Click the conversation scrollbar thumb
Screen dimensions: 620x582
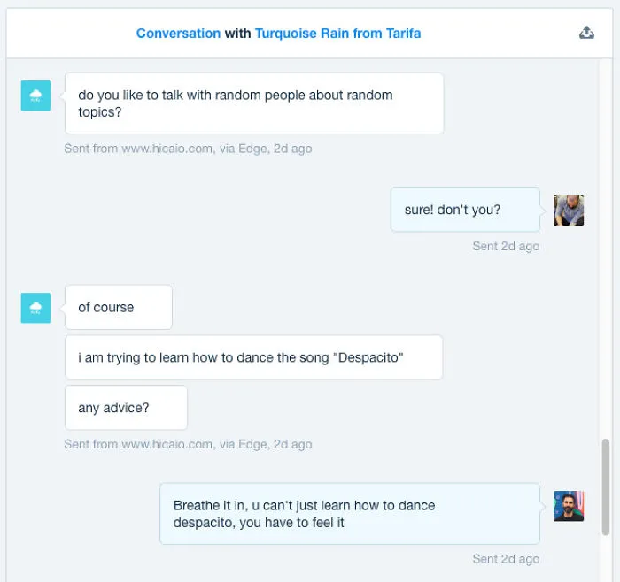605,486
